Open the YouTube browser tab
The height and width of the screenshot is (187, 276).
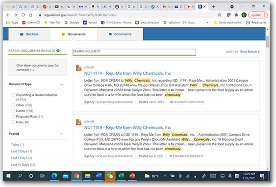click(x=59, y=7)
